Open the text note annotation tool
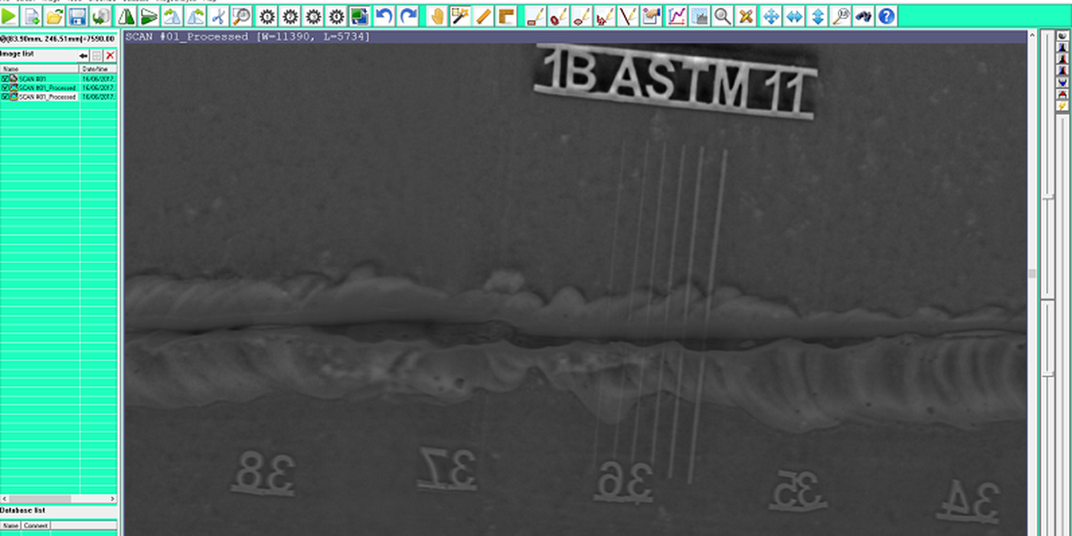 651,15
